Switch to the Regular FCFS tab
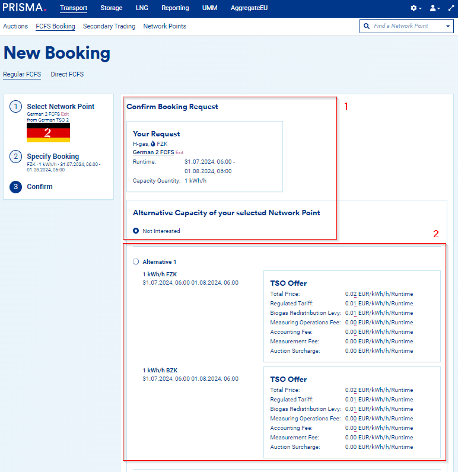 click(22, 74)
